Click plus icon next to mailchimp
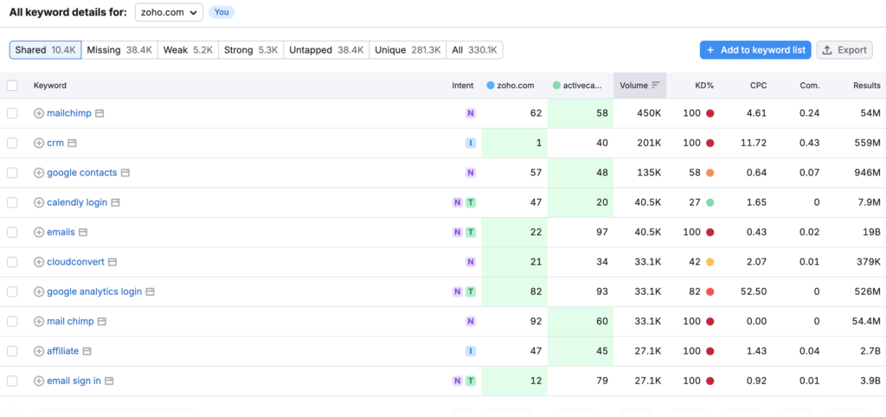This screenshot has height=417, width=886. (39, 113)
